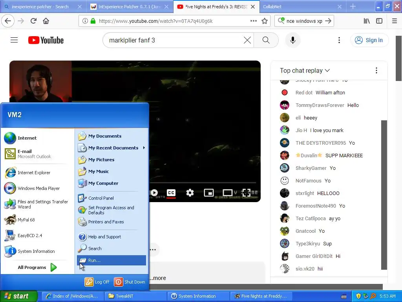402x302 pixels.
Task: Click YouTube search magnifier button
Action: [266, 40]
